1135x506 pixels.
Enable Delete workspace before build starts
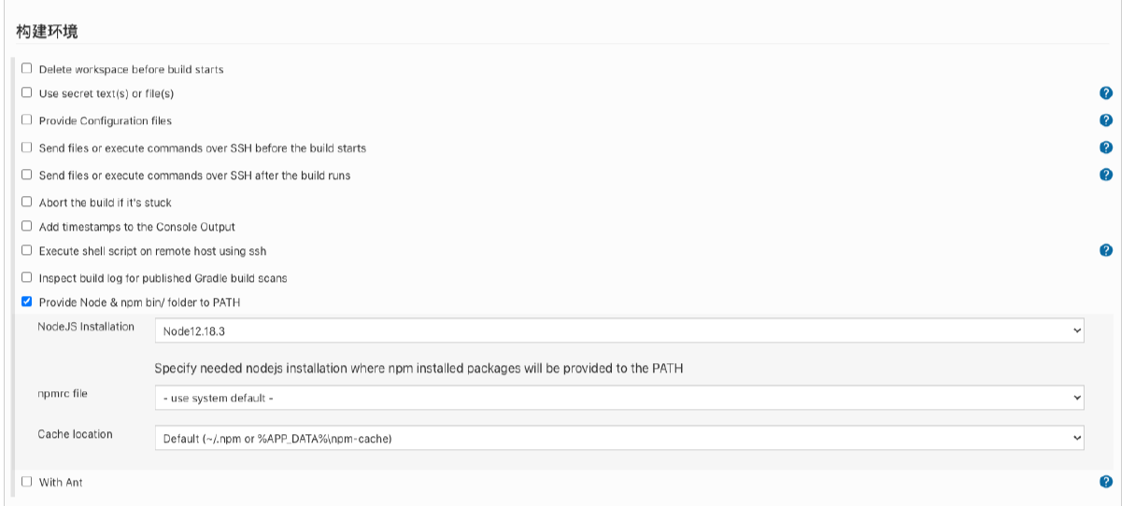27,68
